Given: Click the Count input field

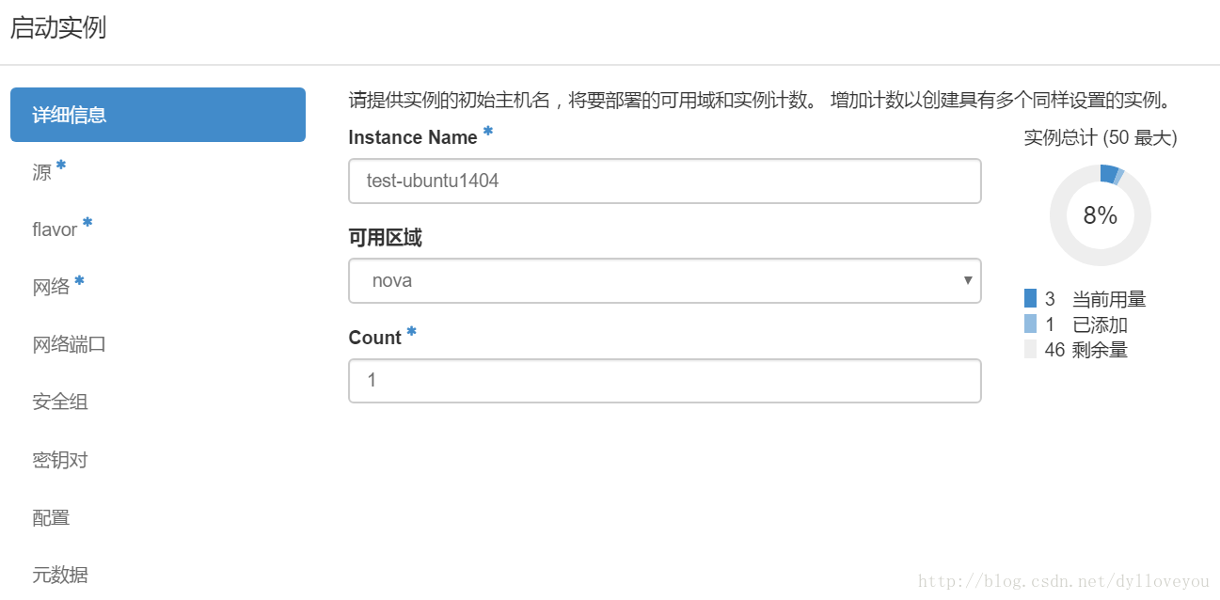Looking at the screenshot, I should coord(665,381).
